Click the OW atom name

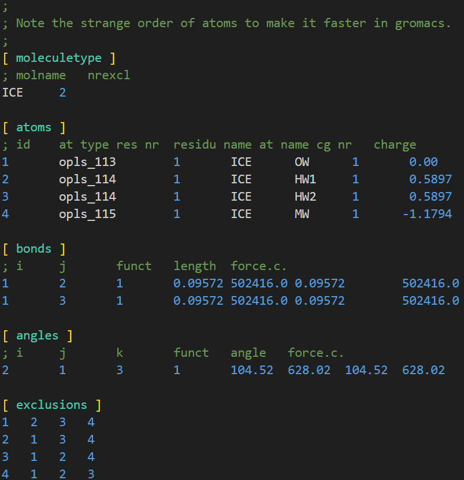(x=302, y=162)
